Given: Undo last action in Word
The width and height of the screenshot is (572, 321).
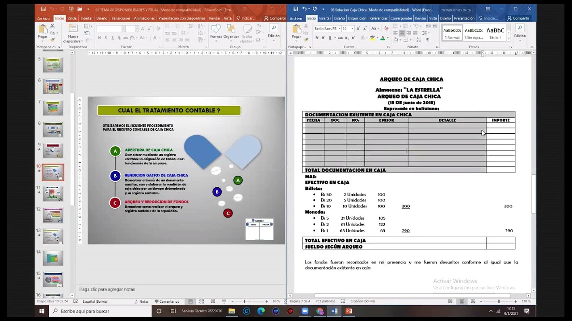Looking at the screenshot, I should 304,8.
